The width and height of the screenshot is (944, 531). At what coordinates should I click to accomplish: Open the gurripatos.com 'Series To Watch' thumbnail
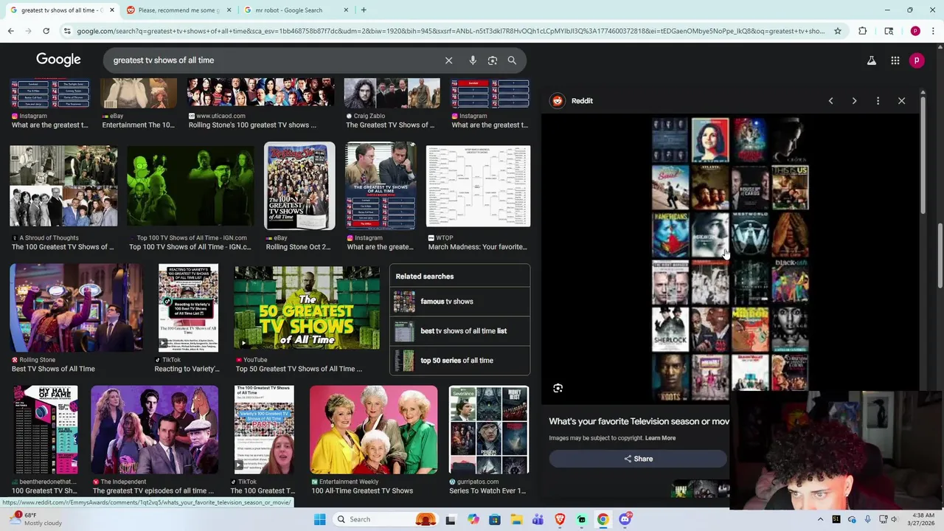coord(489,429)
